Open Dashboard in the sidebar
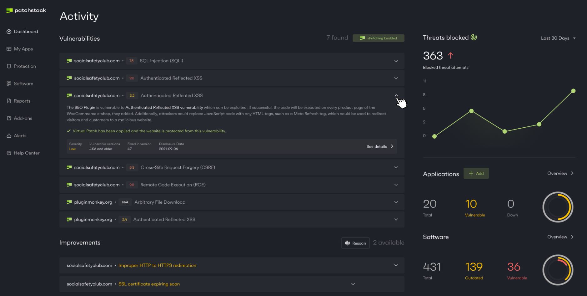 pos(22,32)
